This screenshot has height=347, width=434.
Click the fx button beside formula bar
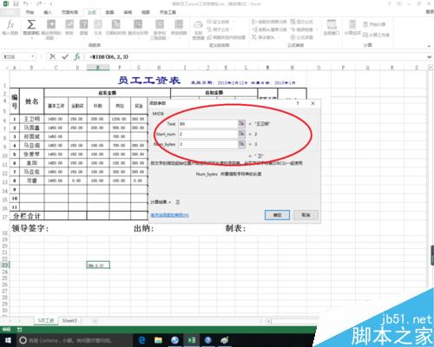tap(77, 56)
